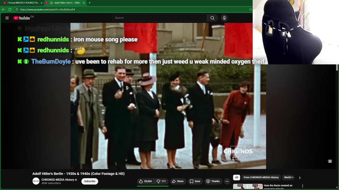The width and height of the screenshot is (339, 190).
Task: Show more filter chips with right arrow
Action: tap(300, 178)
